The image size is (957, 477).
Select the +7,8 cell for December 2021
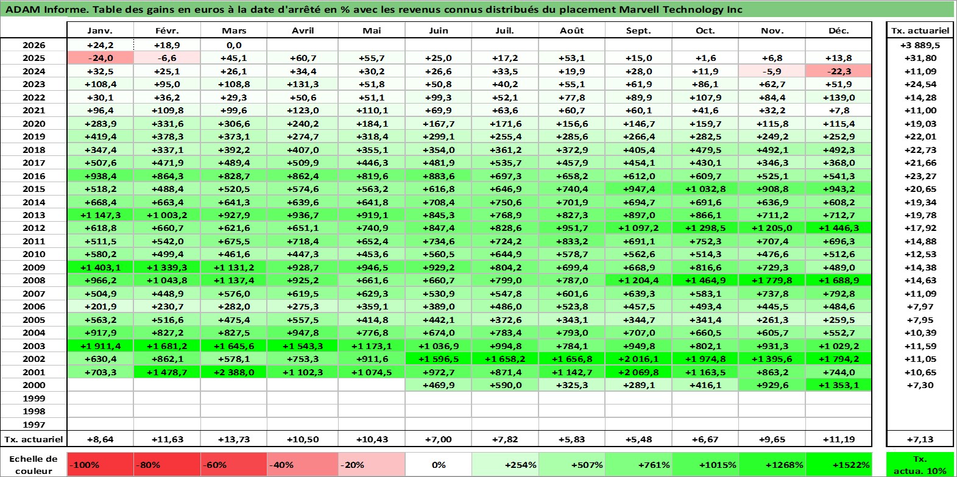839,110
